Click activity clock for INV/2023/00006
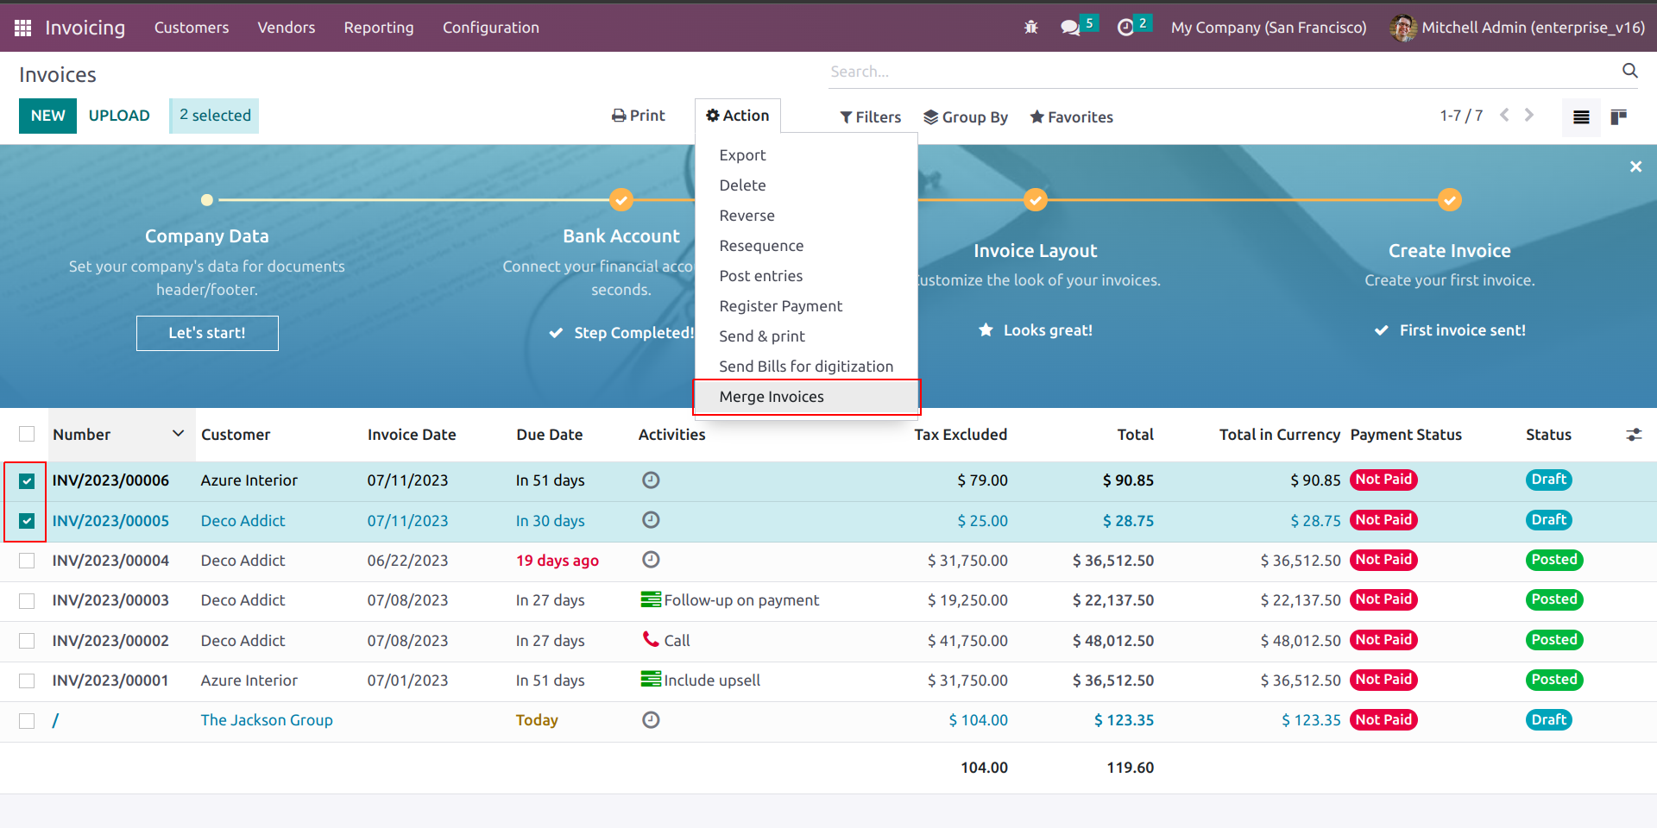 (x=651, y=480)
